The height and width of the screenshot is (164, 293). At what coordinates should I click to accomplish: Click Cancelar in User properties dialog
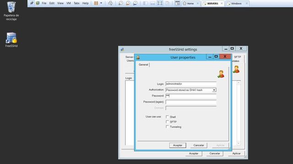point(199,145)
